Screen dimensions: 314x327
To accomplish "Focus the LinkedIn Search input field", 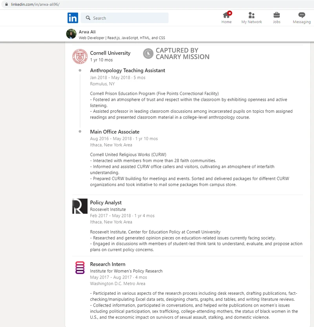I will point(124,18).
